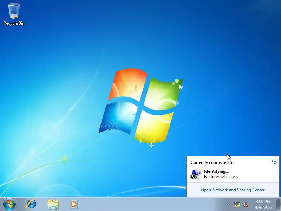Click the 10/8/2022 date in the tray
281x211 pixels.
263,207
